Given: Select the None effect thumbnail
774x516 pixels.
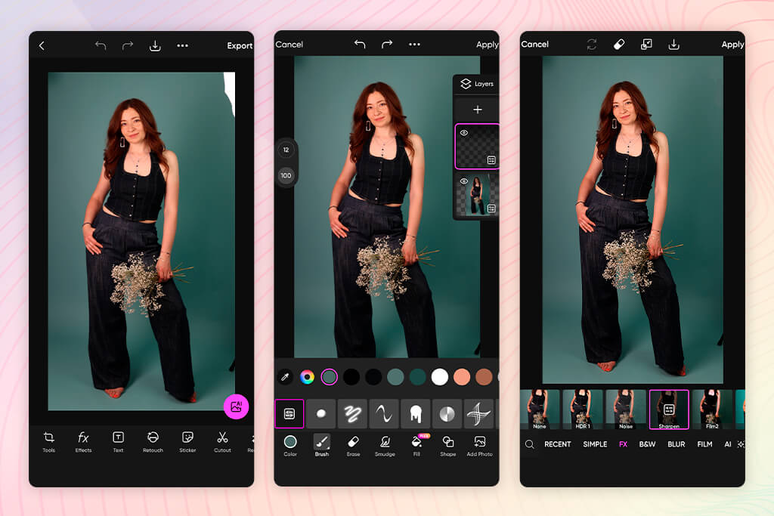Looking at the screenshot, I should point(540,409).
